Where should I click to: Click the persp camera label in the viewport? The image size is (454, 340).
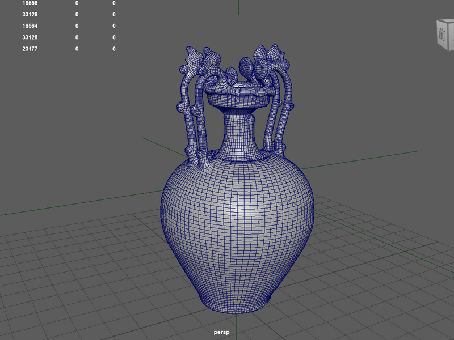[221, 332]
